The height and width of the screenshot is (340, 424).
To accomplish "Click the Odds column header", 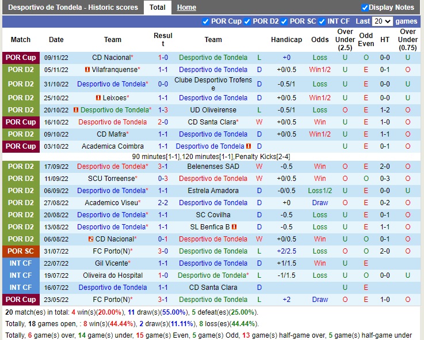I will [x=320, y=40].
